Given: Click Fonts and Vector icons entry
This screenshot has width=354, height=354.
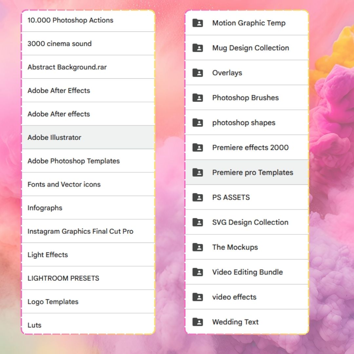Looking at the screenshot, I should coord(64,184).
